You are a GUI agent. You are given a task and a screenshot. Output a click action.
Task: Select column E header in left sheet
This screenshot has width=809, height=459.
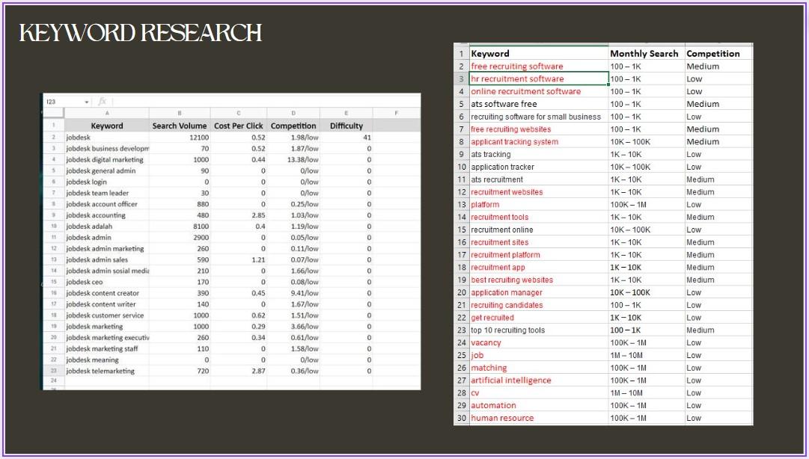(x=346, y=114)
